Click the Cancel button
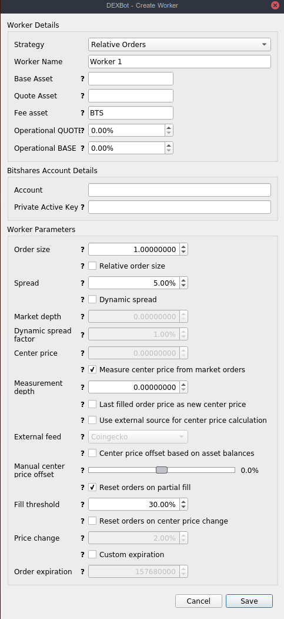The image size is (284, 619). click(x=199, y=601)
